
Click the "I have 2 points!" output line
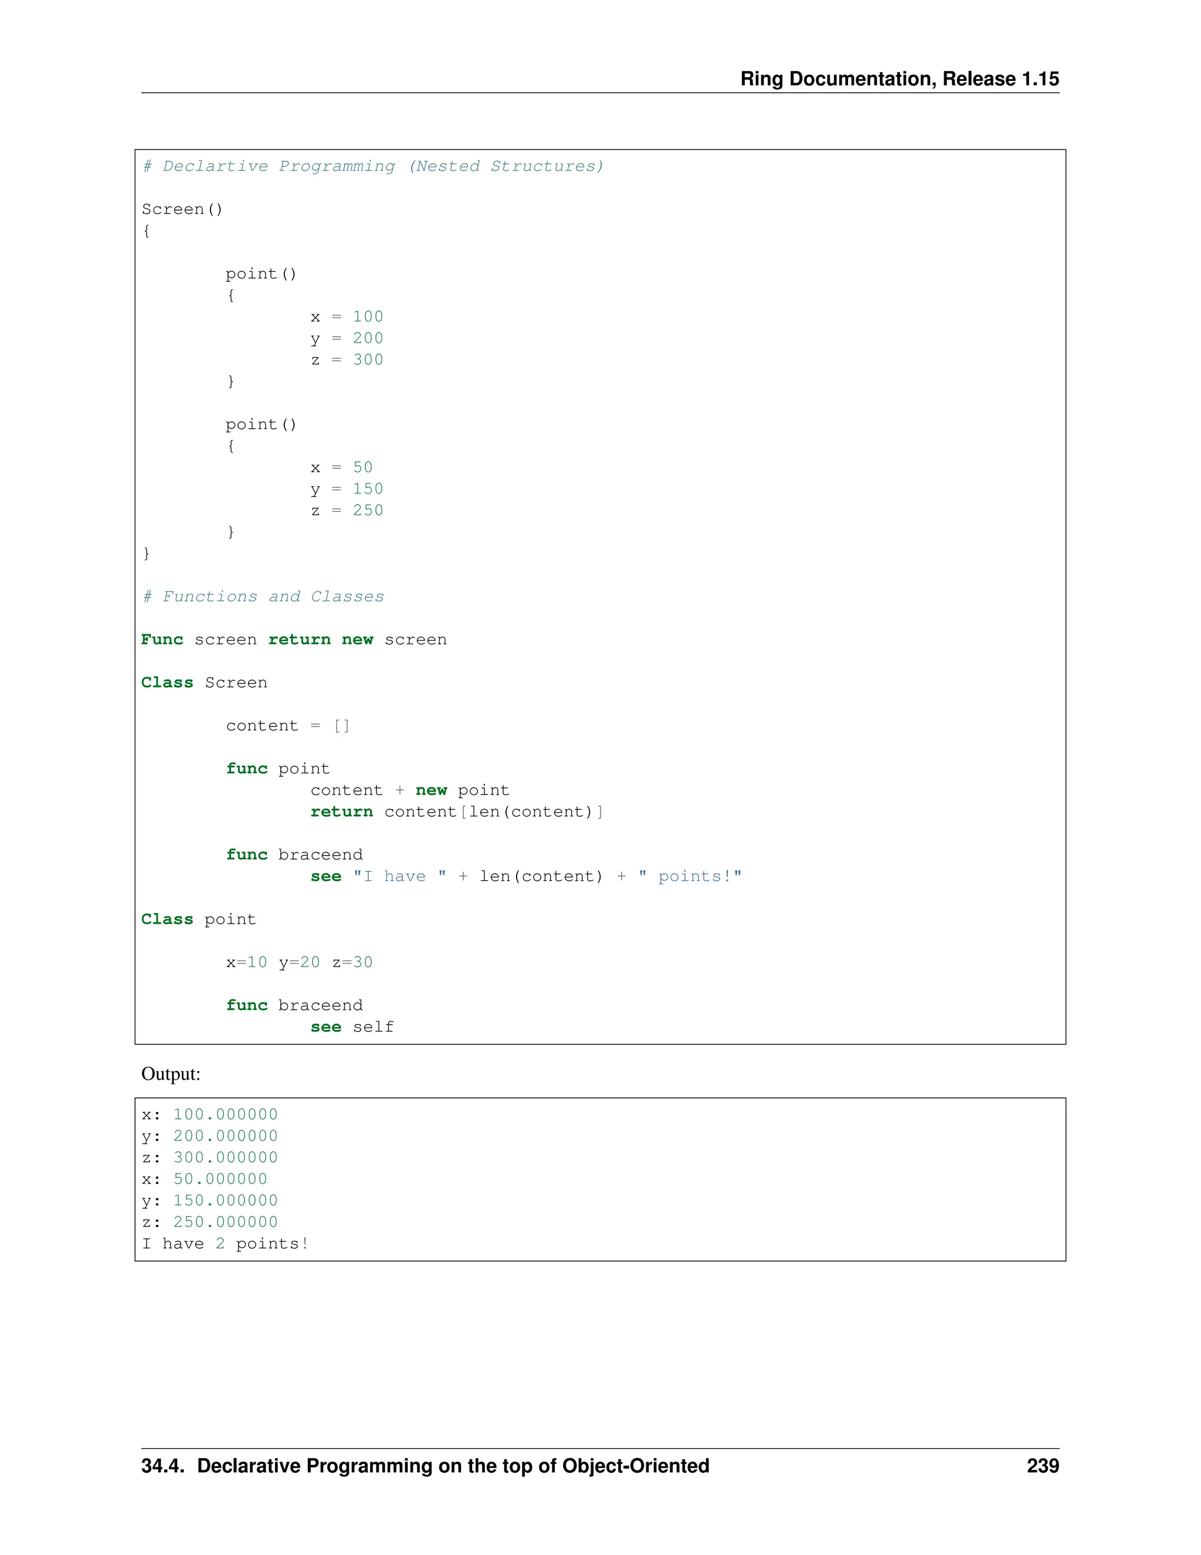coord(225,1244)
